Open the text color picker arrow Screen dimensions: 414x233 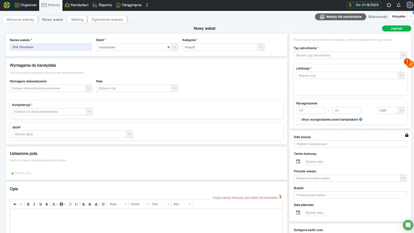click(x=57, y=204)
